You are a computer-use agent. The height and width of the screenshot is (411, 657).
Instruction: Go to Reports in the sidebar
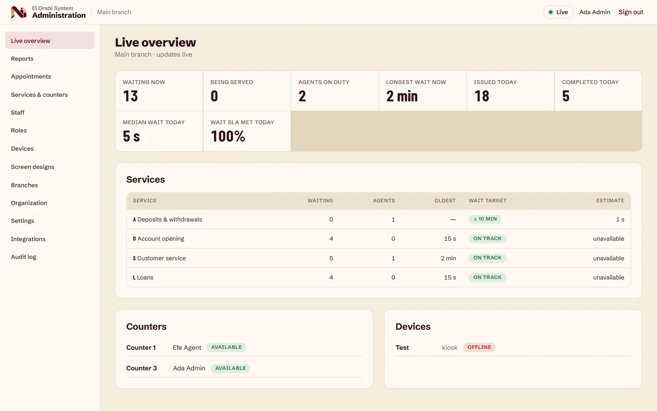pyautogui.click(x=50, y=58)
